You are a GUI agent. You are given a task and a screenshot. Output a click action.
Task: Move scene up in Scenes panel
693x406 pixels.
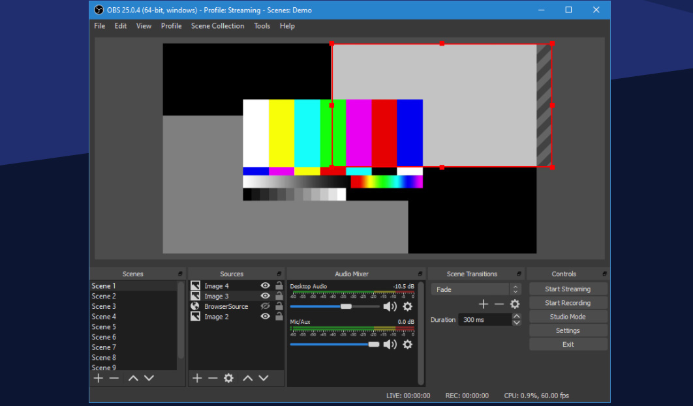133,378
